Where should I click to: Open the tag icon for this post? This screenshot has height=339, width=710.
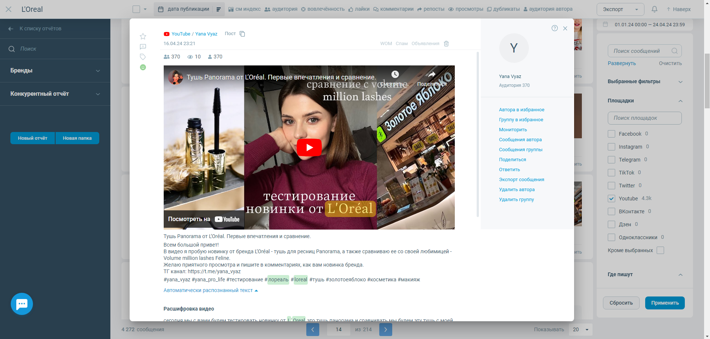(143, 57)
